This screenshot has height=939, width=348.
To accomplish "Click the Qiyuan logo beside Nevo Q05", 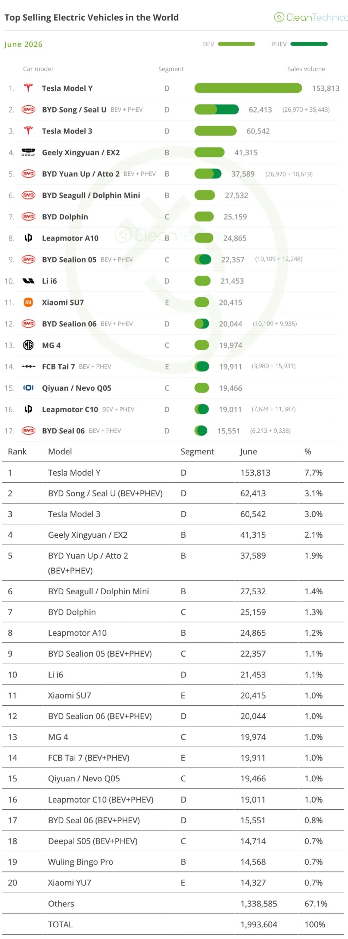I will 28,388.
